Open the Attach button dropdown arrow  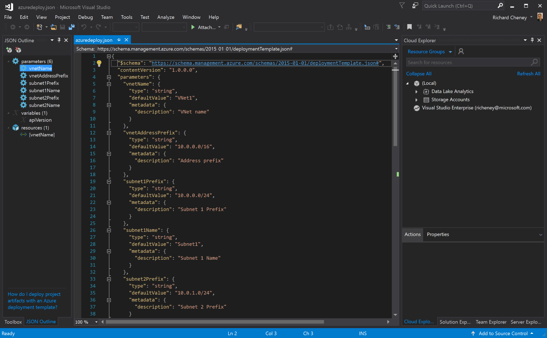[219, 27]
